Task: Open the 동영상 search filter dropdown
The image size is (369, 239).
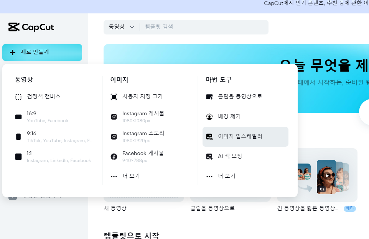Action: click(x=121, y=27)
